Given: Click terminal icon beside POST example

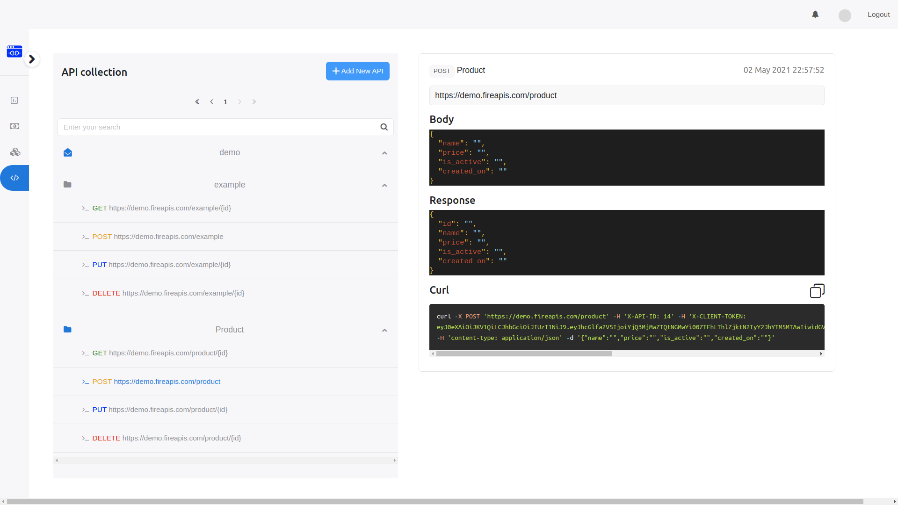Looking at the screenshot, I should tap(86, 237).
